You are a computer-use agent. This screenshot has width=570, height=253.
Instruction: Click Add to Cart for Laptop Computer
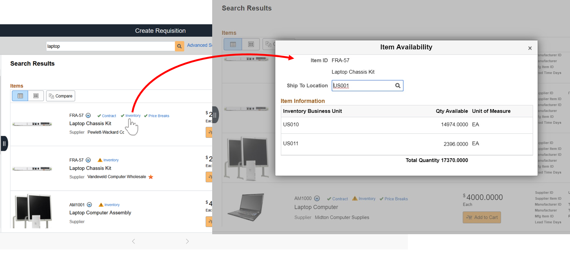tap(482, 217)
